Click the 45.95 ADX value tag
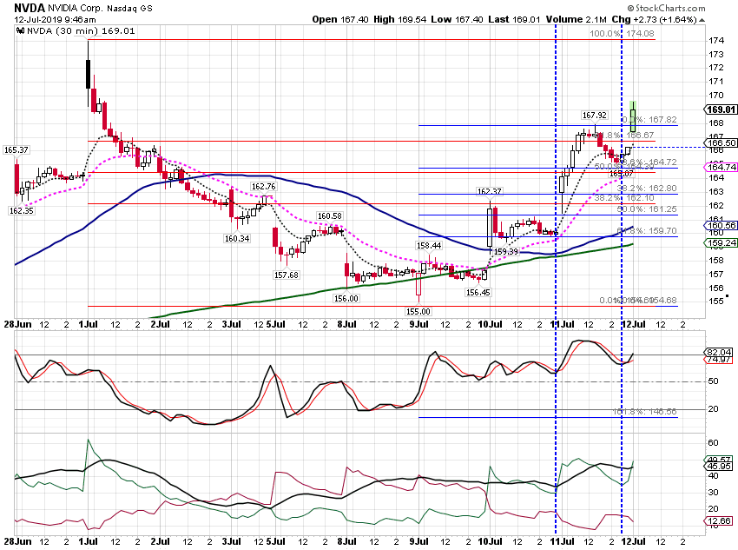 (x=719, y=467)
